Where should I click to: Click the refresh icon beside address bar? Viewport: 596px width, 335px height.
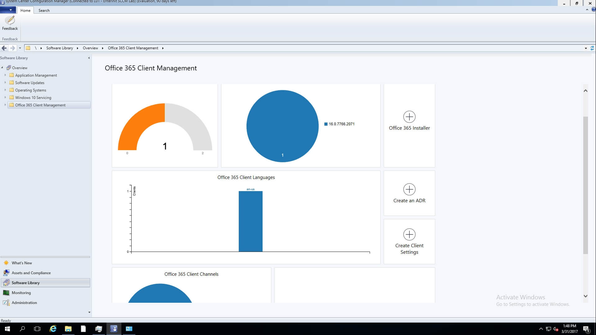pos(592,48)
